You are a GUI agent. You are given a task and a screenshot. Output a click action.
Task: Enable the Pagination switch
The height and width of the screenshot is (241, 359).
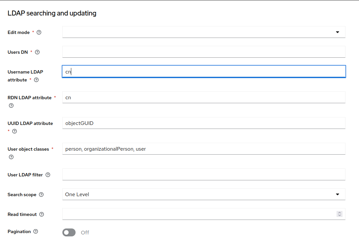click(x=69, y=232)
